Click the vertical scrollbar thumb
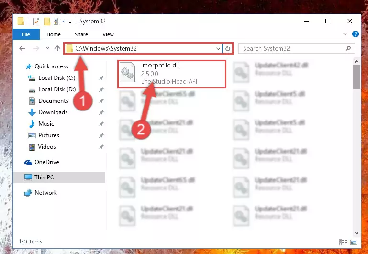This screenshot has width=368, height=254. click(x=357, y=77)
